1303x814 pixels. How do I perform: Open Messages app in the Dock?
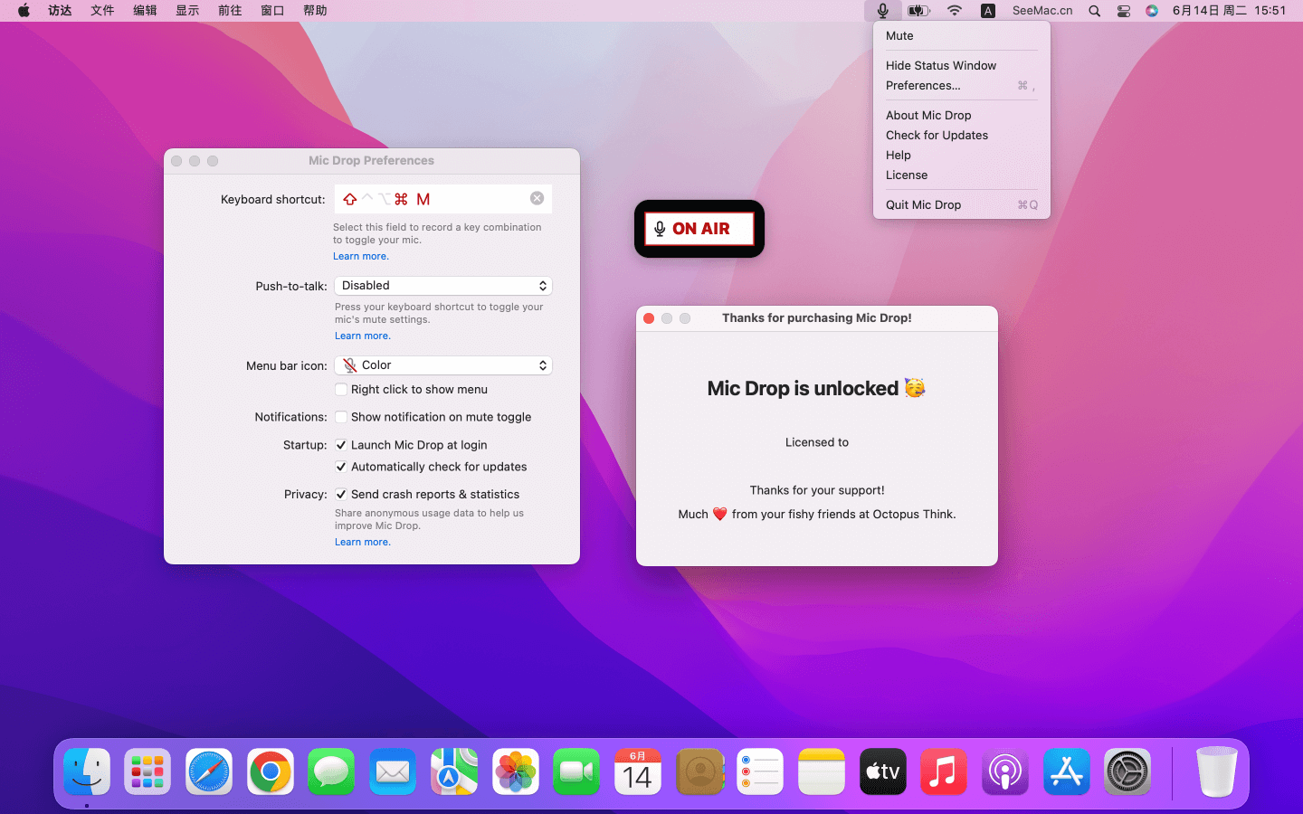[x=331, y=772]
